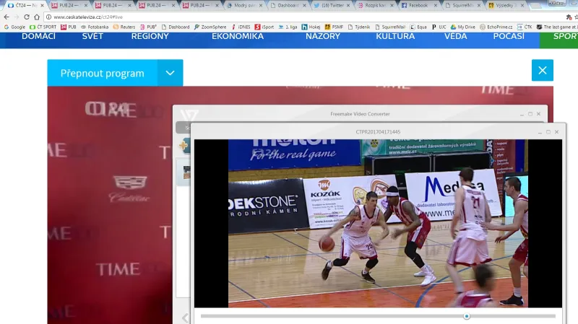Expand the Přepnout program dropdown chevron
Image resolution: width=578 pixels, height=324 pixels.
pyautogui.click(x=170, y=73)
